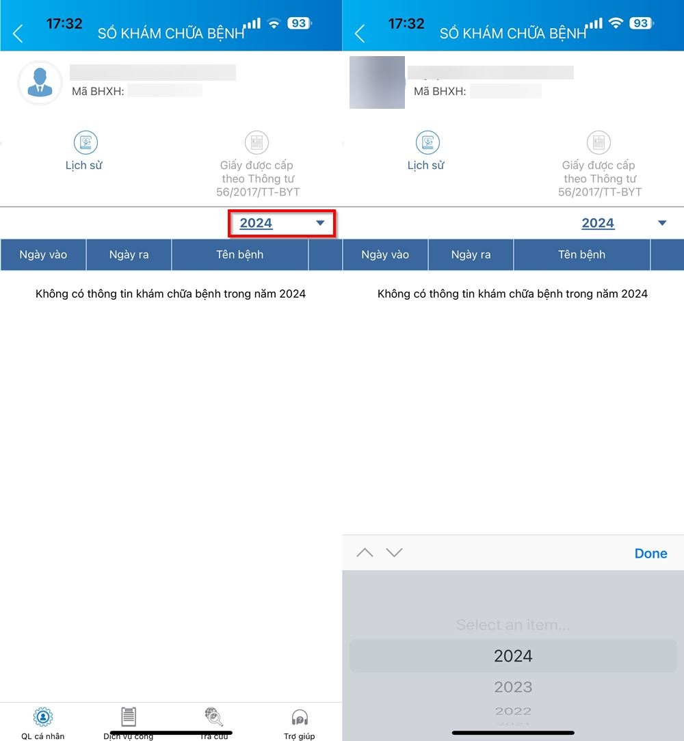Screen dimensions: 684x741
Task: Tap Wi-Fi icon on left status bar
Action: [x=274, y=23]
